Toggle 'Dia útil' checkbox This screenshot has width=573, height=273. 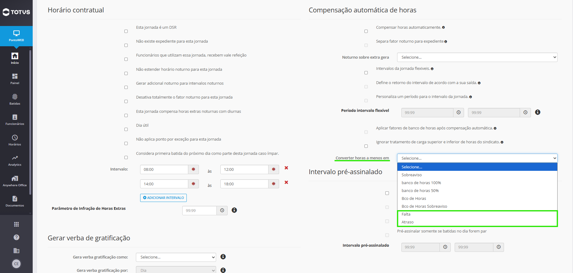coord(126,129)
